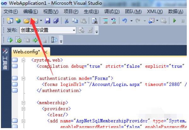Open the 视图(V) menu

pyautogui.click(x=51, y=12)
